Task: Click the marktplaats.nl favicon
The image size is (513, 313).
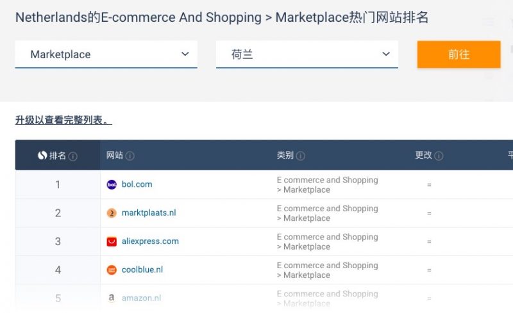Action: point(112,213)
